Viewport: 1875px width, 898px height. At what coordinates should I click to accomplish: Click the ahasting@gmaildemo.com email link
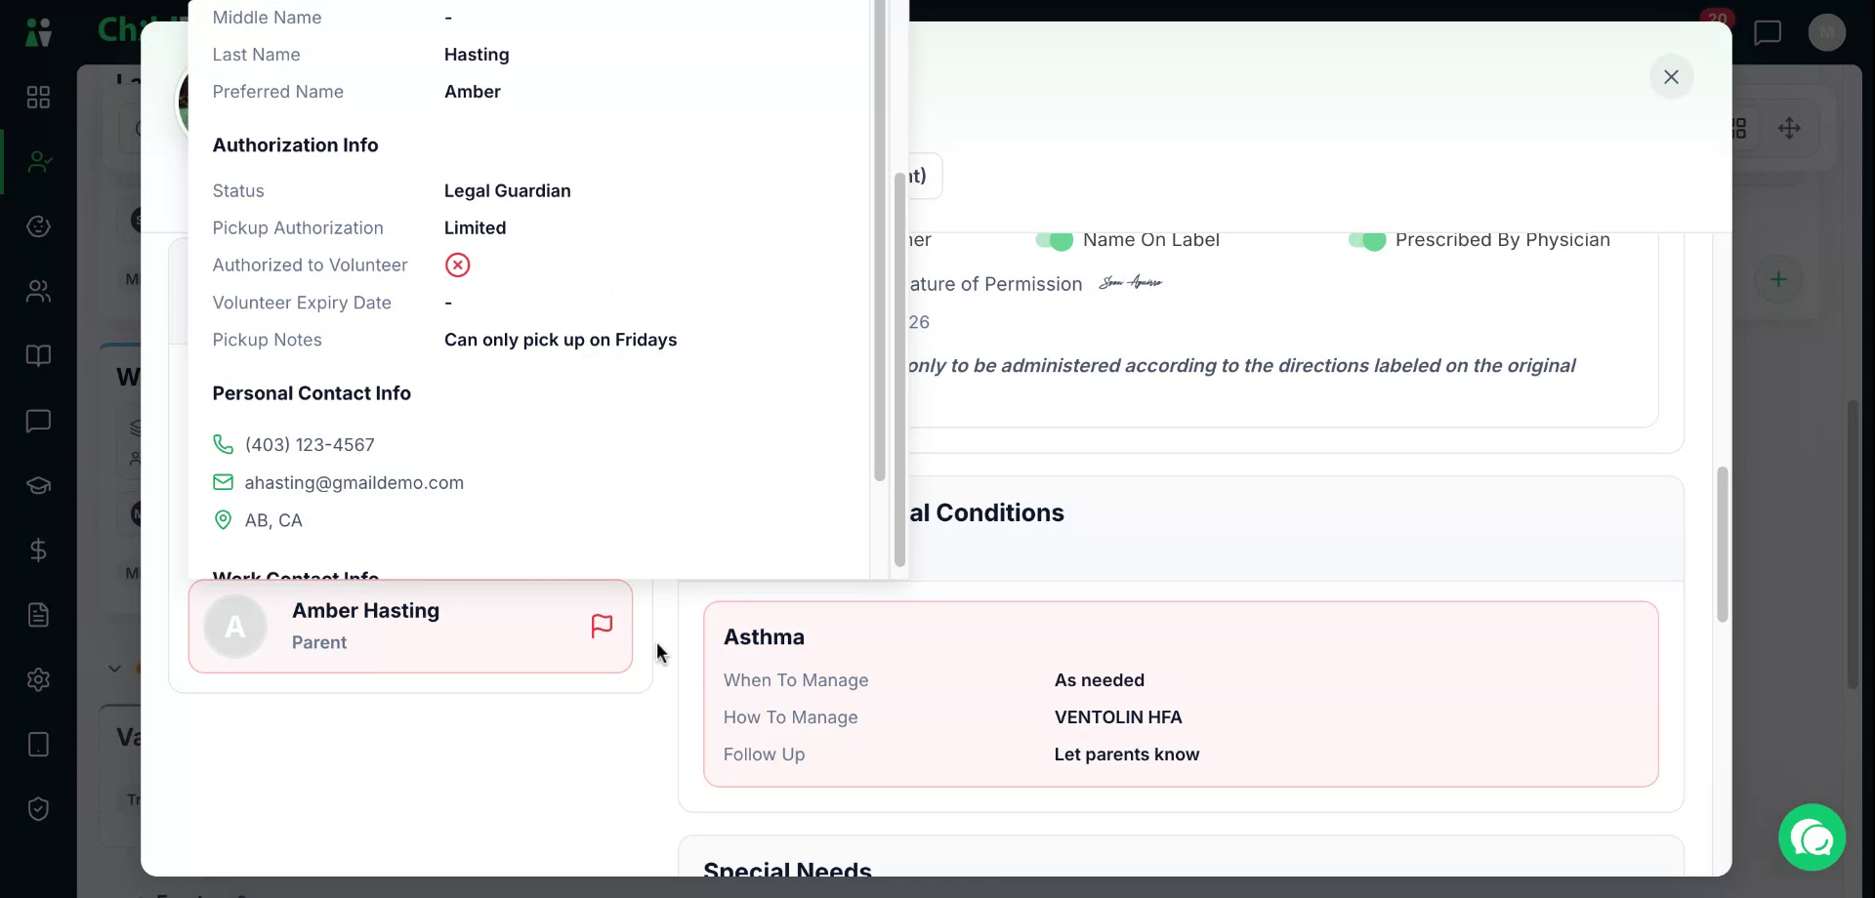pos(354,482)
